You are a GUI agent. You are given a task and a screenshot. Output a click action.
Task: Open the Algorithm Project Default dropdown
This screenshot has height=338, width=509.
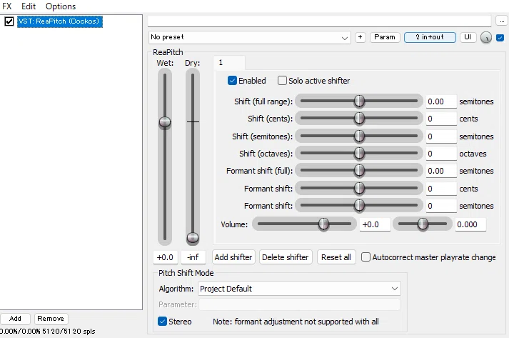point(299,289)
